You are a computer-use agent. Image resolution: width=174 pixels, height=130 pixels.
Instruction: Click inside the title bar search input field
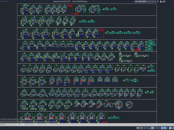(145, 1)
